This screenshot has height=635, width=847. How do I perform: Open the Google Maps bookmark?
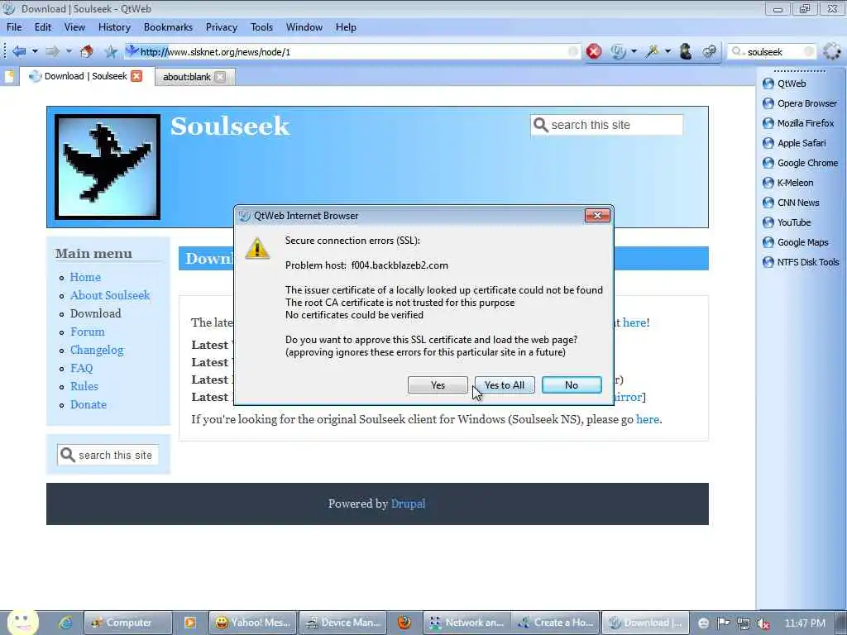pyautogui.click(x=796, y=242)
